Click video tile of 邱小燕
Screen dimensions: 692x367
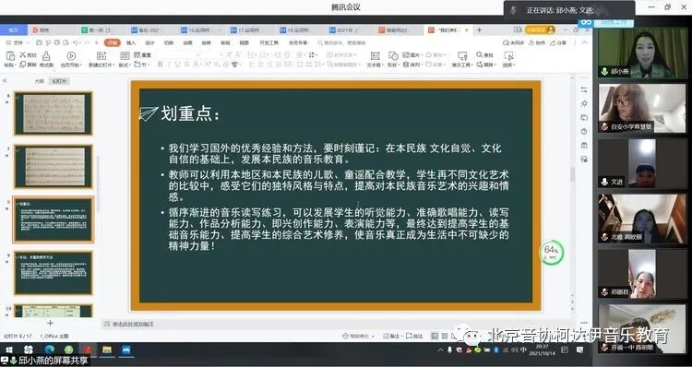pos(643,53)
